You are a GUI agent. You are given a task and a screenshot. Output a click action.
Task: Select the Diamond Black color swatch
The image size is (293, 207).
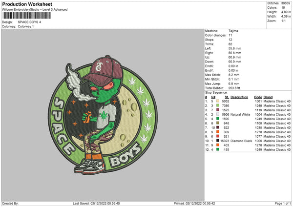[x=218, y=141]
